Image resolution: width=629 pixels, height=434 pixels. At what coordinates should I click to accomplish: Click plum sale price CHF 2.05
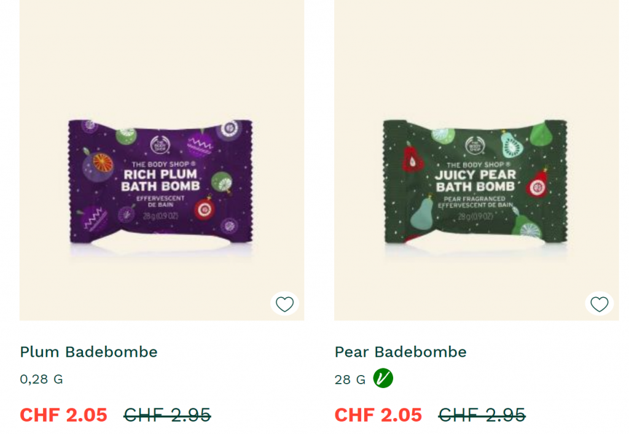[x=64, y=415]
